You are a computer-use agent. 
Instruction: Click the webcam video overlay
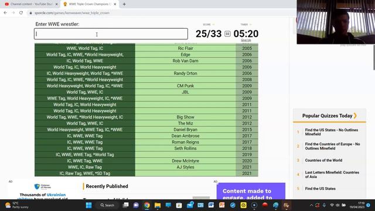336,22
